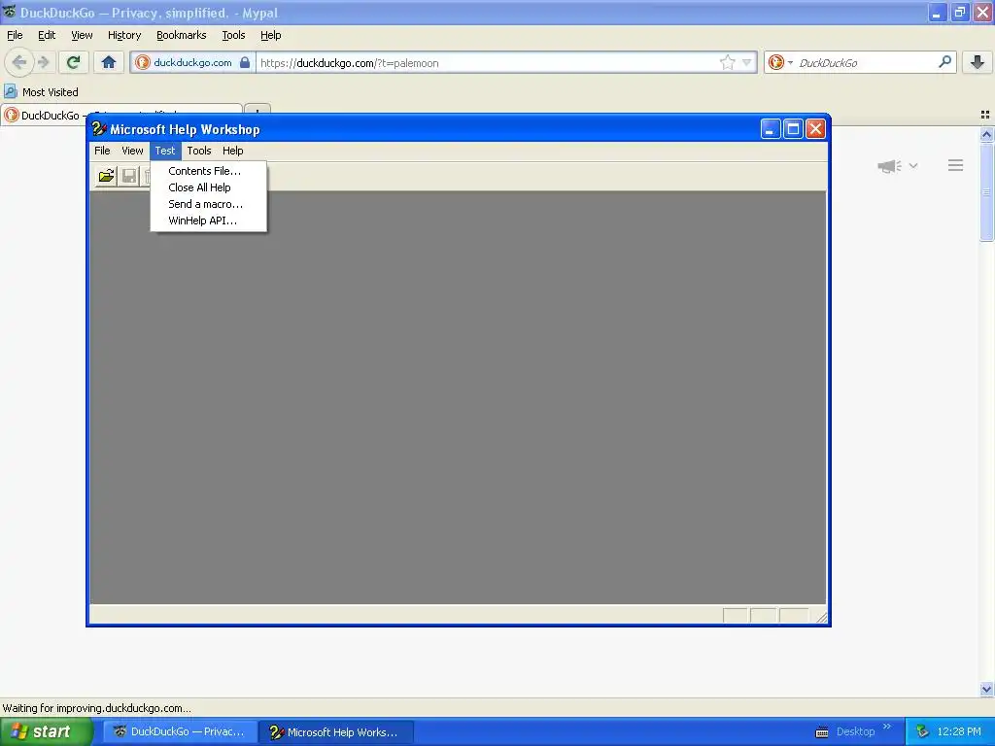Pick Send a macro... menu entry

click(208, 204)
